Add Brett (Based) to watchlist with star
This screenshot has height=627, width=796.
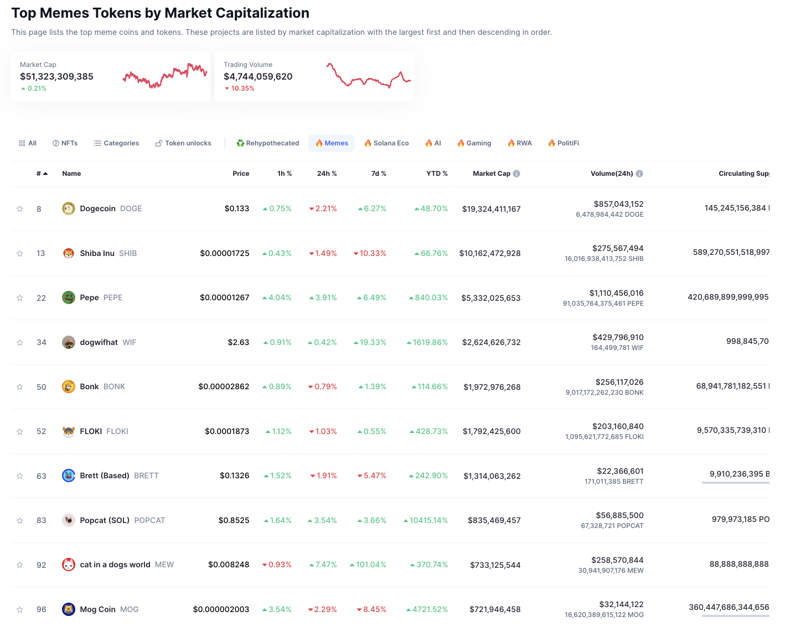tap(20, 476)
